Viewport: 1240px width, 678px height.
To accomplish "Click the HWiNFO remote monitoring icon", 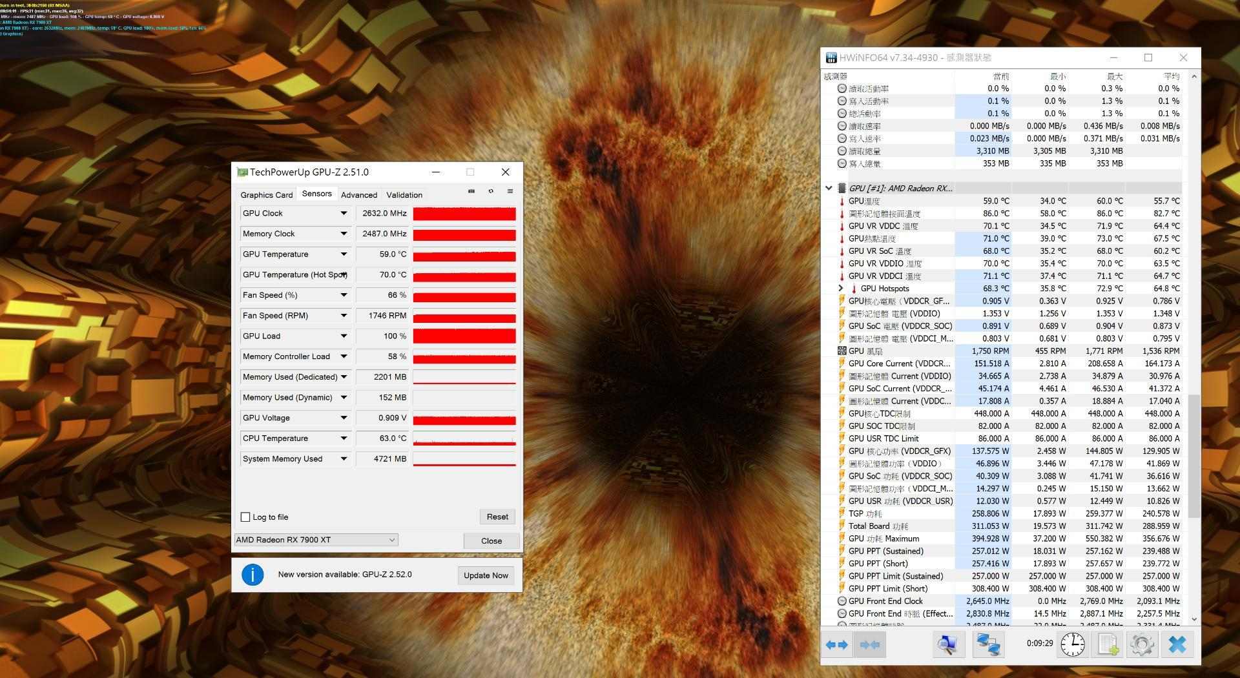I will (x=987, y=644).
